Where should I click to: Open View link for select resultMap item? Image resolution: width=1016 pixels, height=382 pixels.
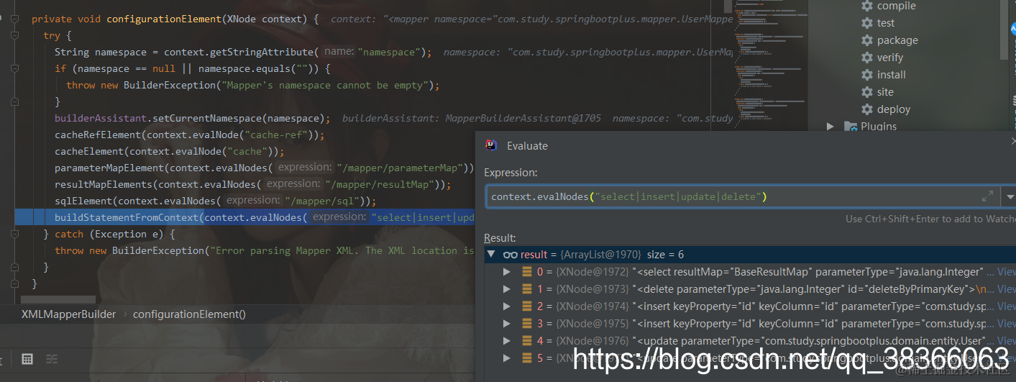coord(1006,272)
